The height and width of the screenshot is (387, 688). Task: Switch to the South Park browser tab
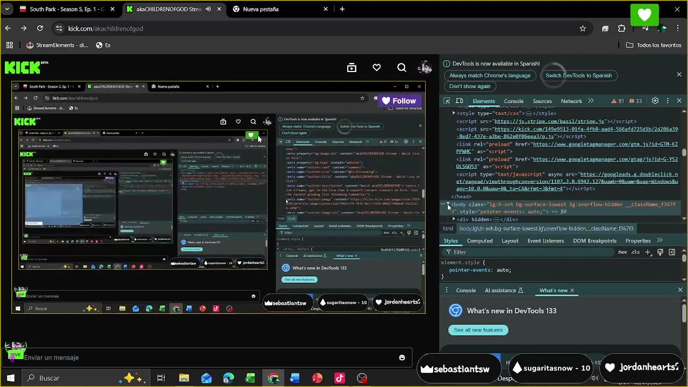click(67, 9)
